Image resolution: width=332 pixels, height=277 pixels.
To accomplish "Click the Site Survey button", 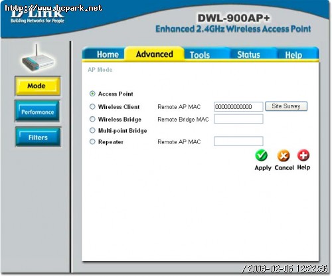I will point(286,106).
